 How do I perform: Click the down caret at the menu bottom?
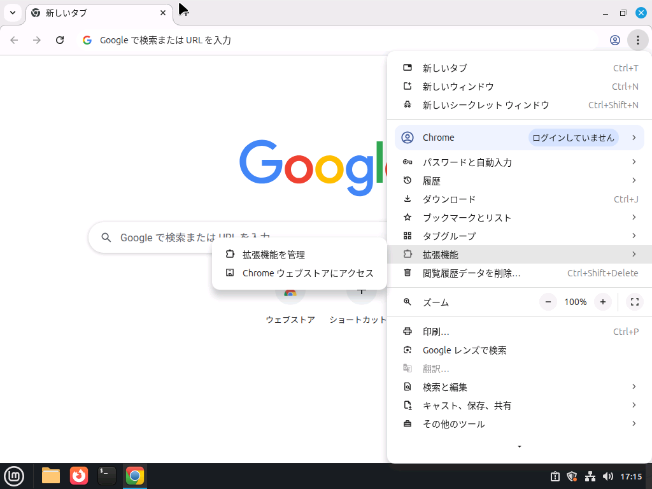pos(520,446)
